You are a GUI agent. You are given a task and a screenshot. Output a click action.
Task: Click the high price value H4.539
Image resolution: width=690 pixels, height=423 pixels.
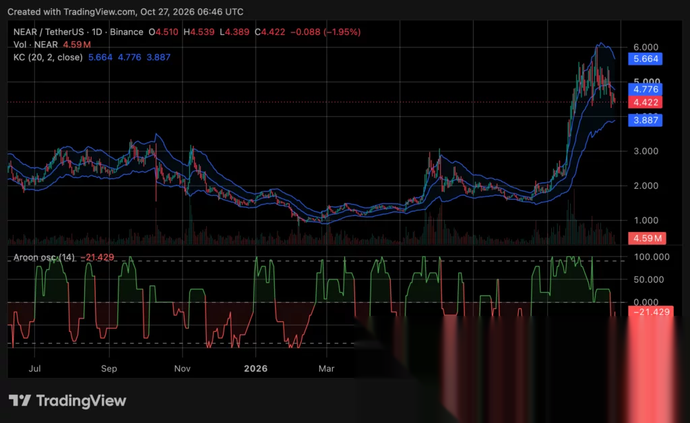[x=199, y=32]
